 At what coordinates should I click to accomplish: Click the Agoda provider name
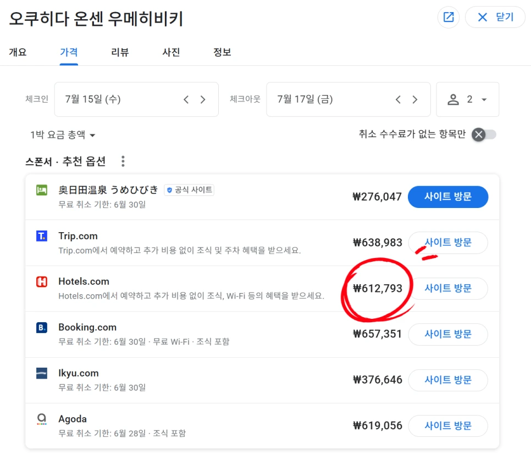(x=73, y=419)
